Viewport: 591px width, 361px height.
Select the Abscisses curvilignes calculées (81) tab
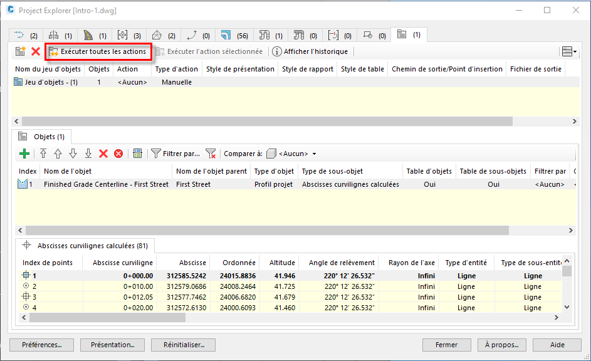pos(85,246)
